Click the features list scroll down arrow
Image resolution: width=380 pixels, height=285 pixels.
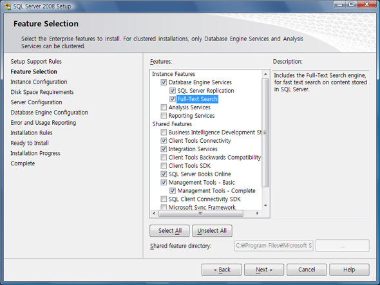(265, 206)
